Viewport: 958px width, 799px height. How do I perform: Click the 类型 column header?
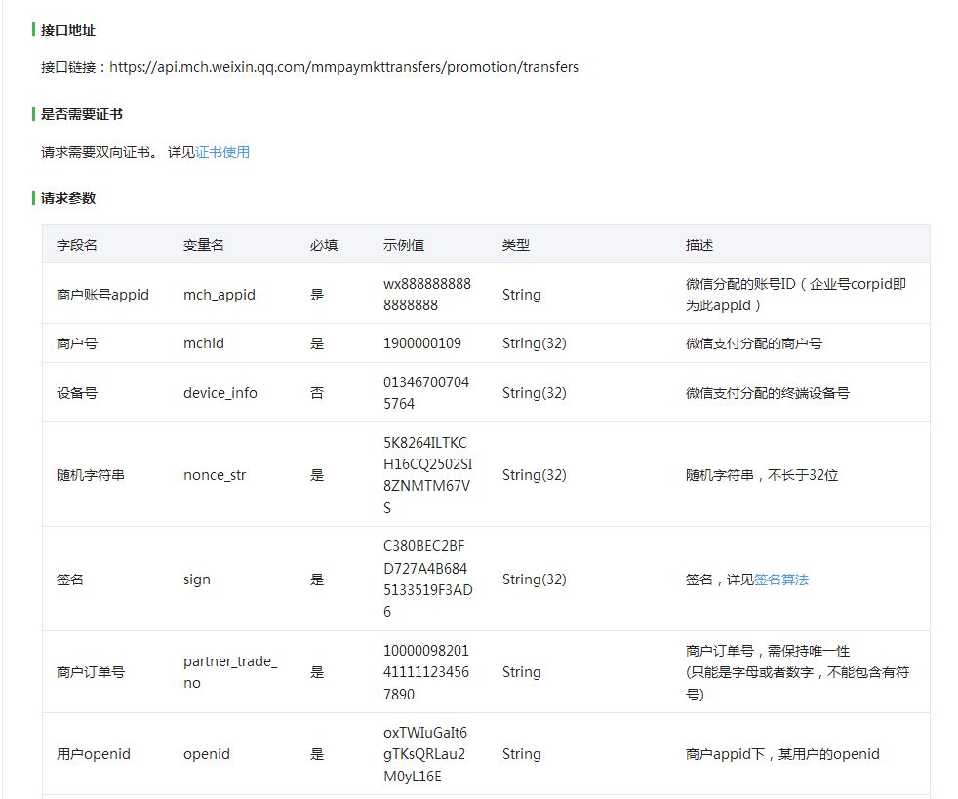tap(516, 245)
